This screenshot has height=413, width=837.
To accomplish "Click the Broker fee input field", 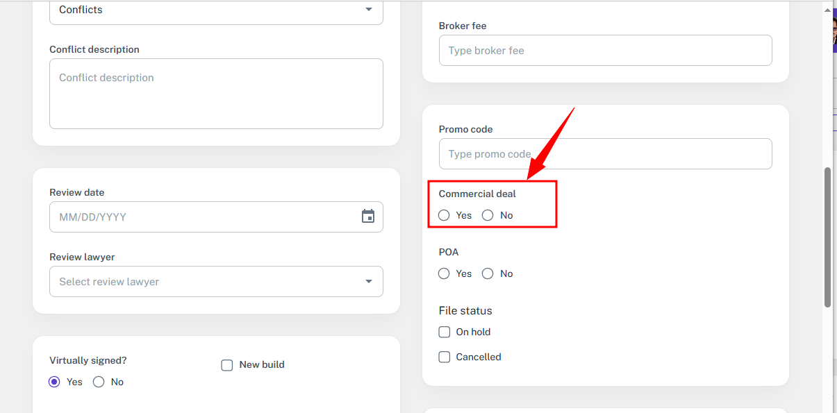I will [x=605, y=51].
